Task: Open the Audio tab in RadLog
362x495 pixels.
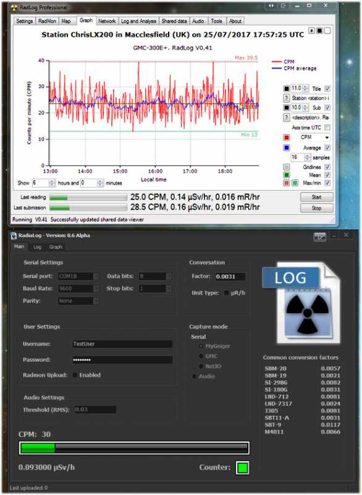Action: (198, 21)
